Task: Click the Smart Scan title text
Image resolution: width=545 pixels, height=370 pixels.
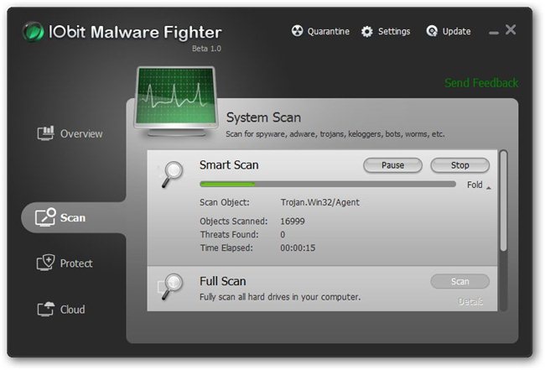Action: coord(229,164)
